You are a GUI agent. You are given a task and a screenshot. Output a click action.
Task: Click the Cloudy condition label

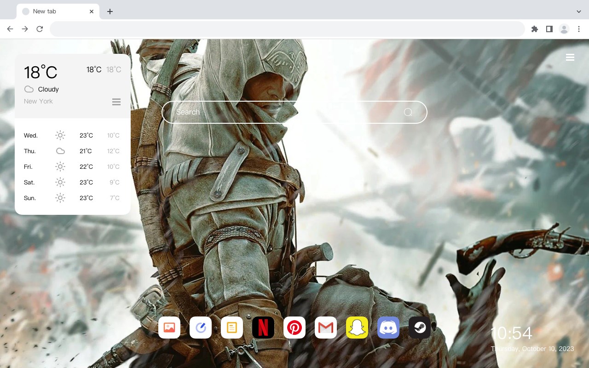click(x=48, y=89)
